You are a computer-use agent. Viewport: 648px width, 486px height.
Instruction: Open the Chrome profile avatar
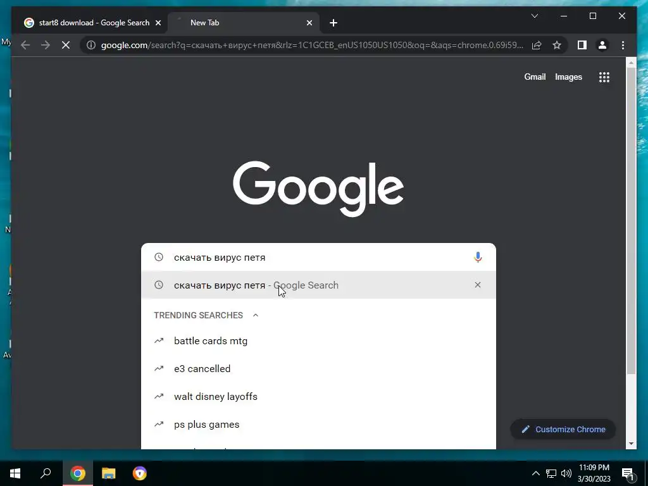[x=602, y=45]
